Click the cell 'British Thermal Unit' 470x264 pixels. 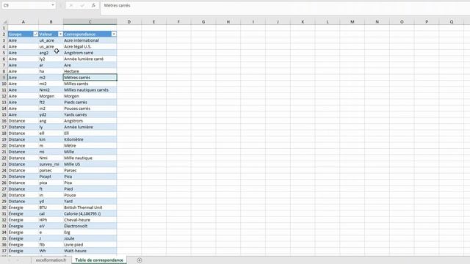(90, 208)
